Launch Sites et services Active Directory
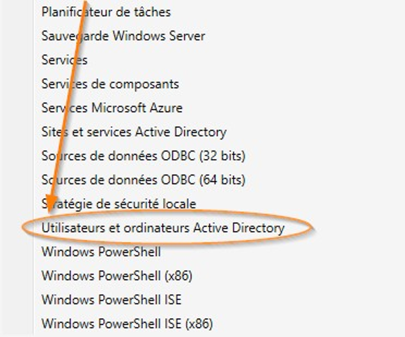405x337 pixels. [134, 132]
